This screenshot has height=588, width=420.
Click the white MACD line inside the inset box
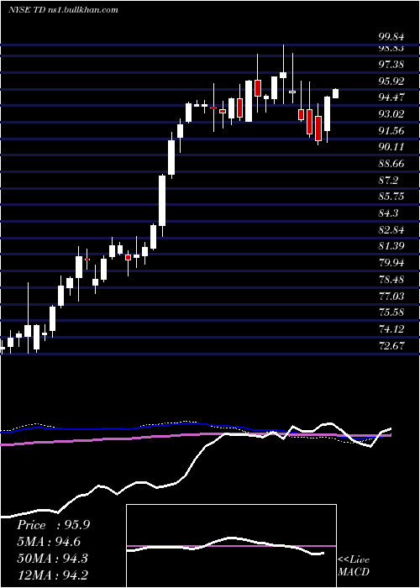[x=226, y=546]
